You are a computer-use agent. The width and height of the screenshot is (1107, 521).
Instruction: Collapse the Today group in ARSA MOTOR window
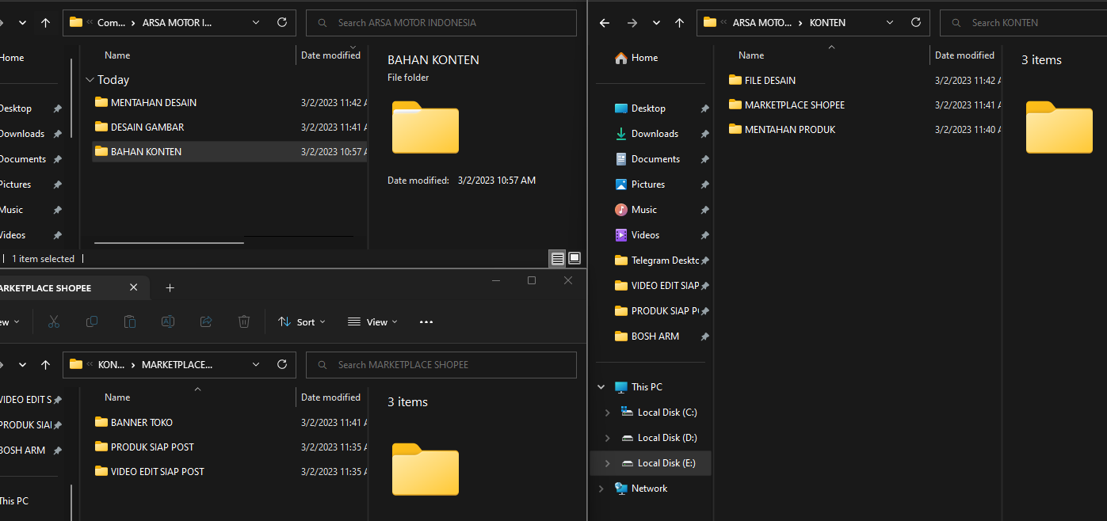[89, 80]
